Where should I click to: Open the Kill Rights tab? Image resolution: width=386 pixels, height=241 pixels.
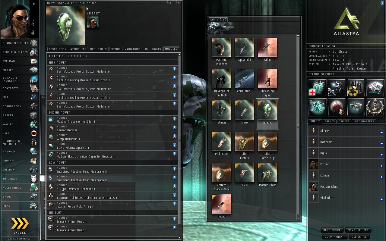[x=153, y=49]
